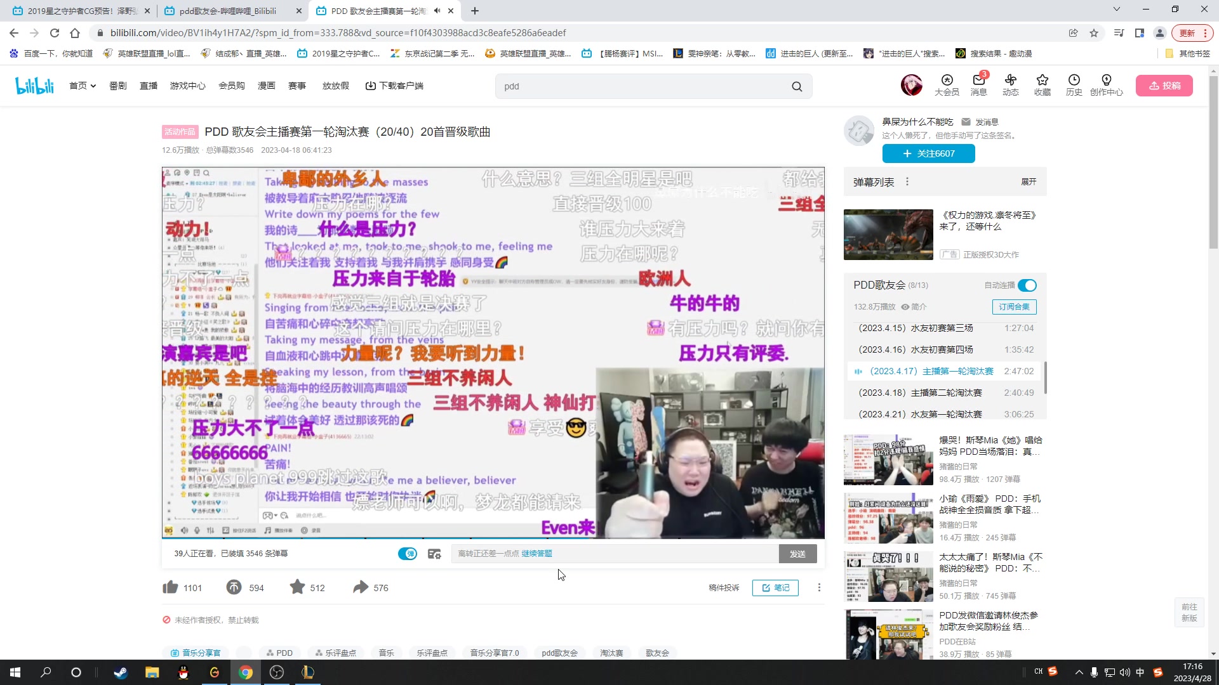Open the three-dot menu beside 弹幕列表
The height and width of the screenshot is (685, 1219).
click(x=907, y=181)
